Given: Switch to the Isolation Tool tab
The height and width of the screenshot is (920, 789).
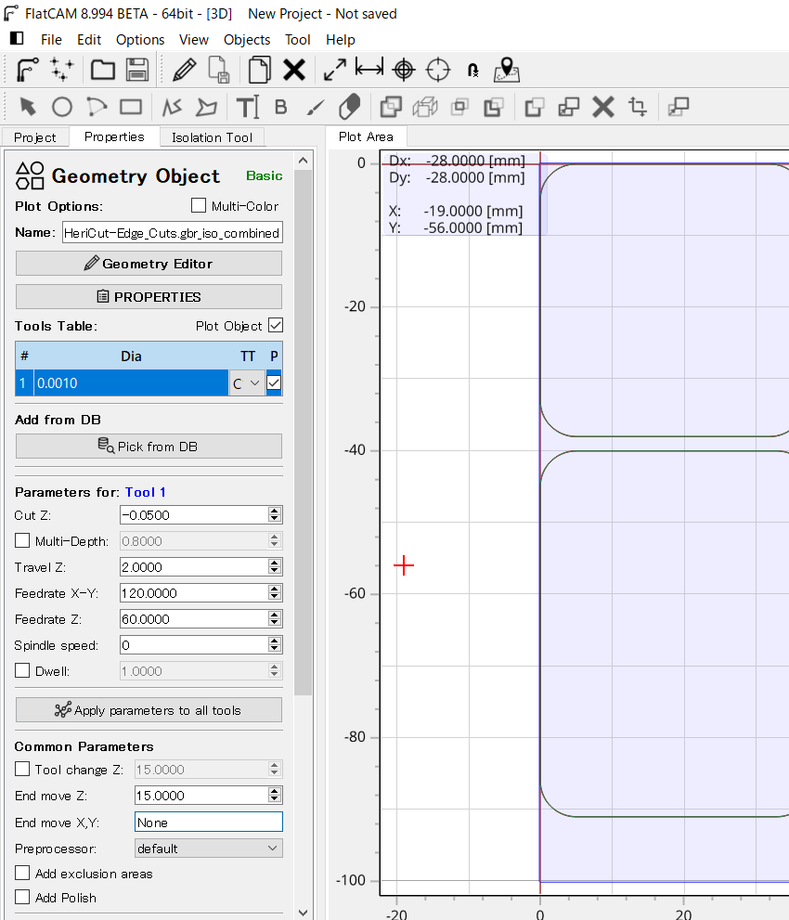Looking at the screenshot, I should pos(212,137).
